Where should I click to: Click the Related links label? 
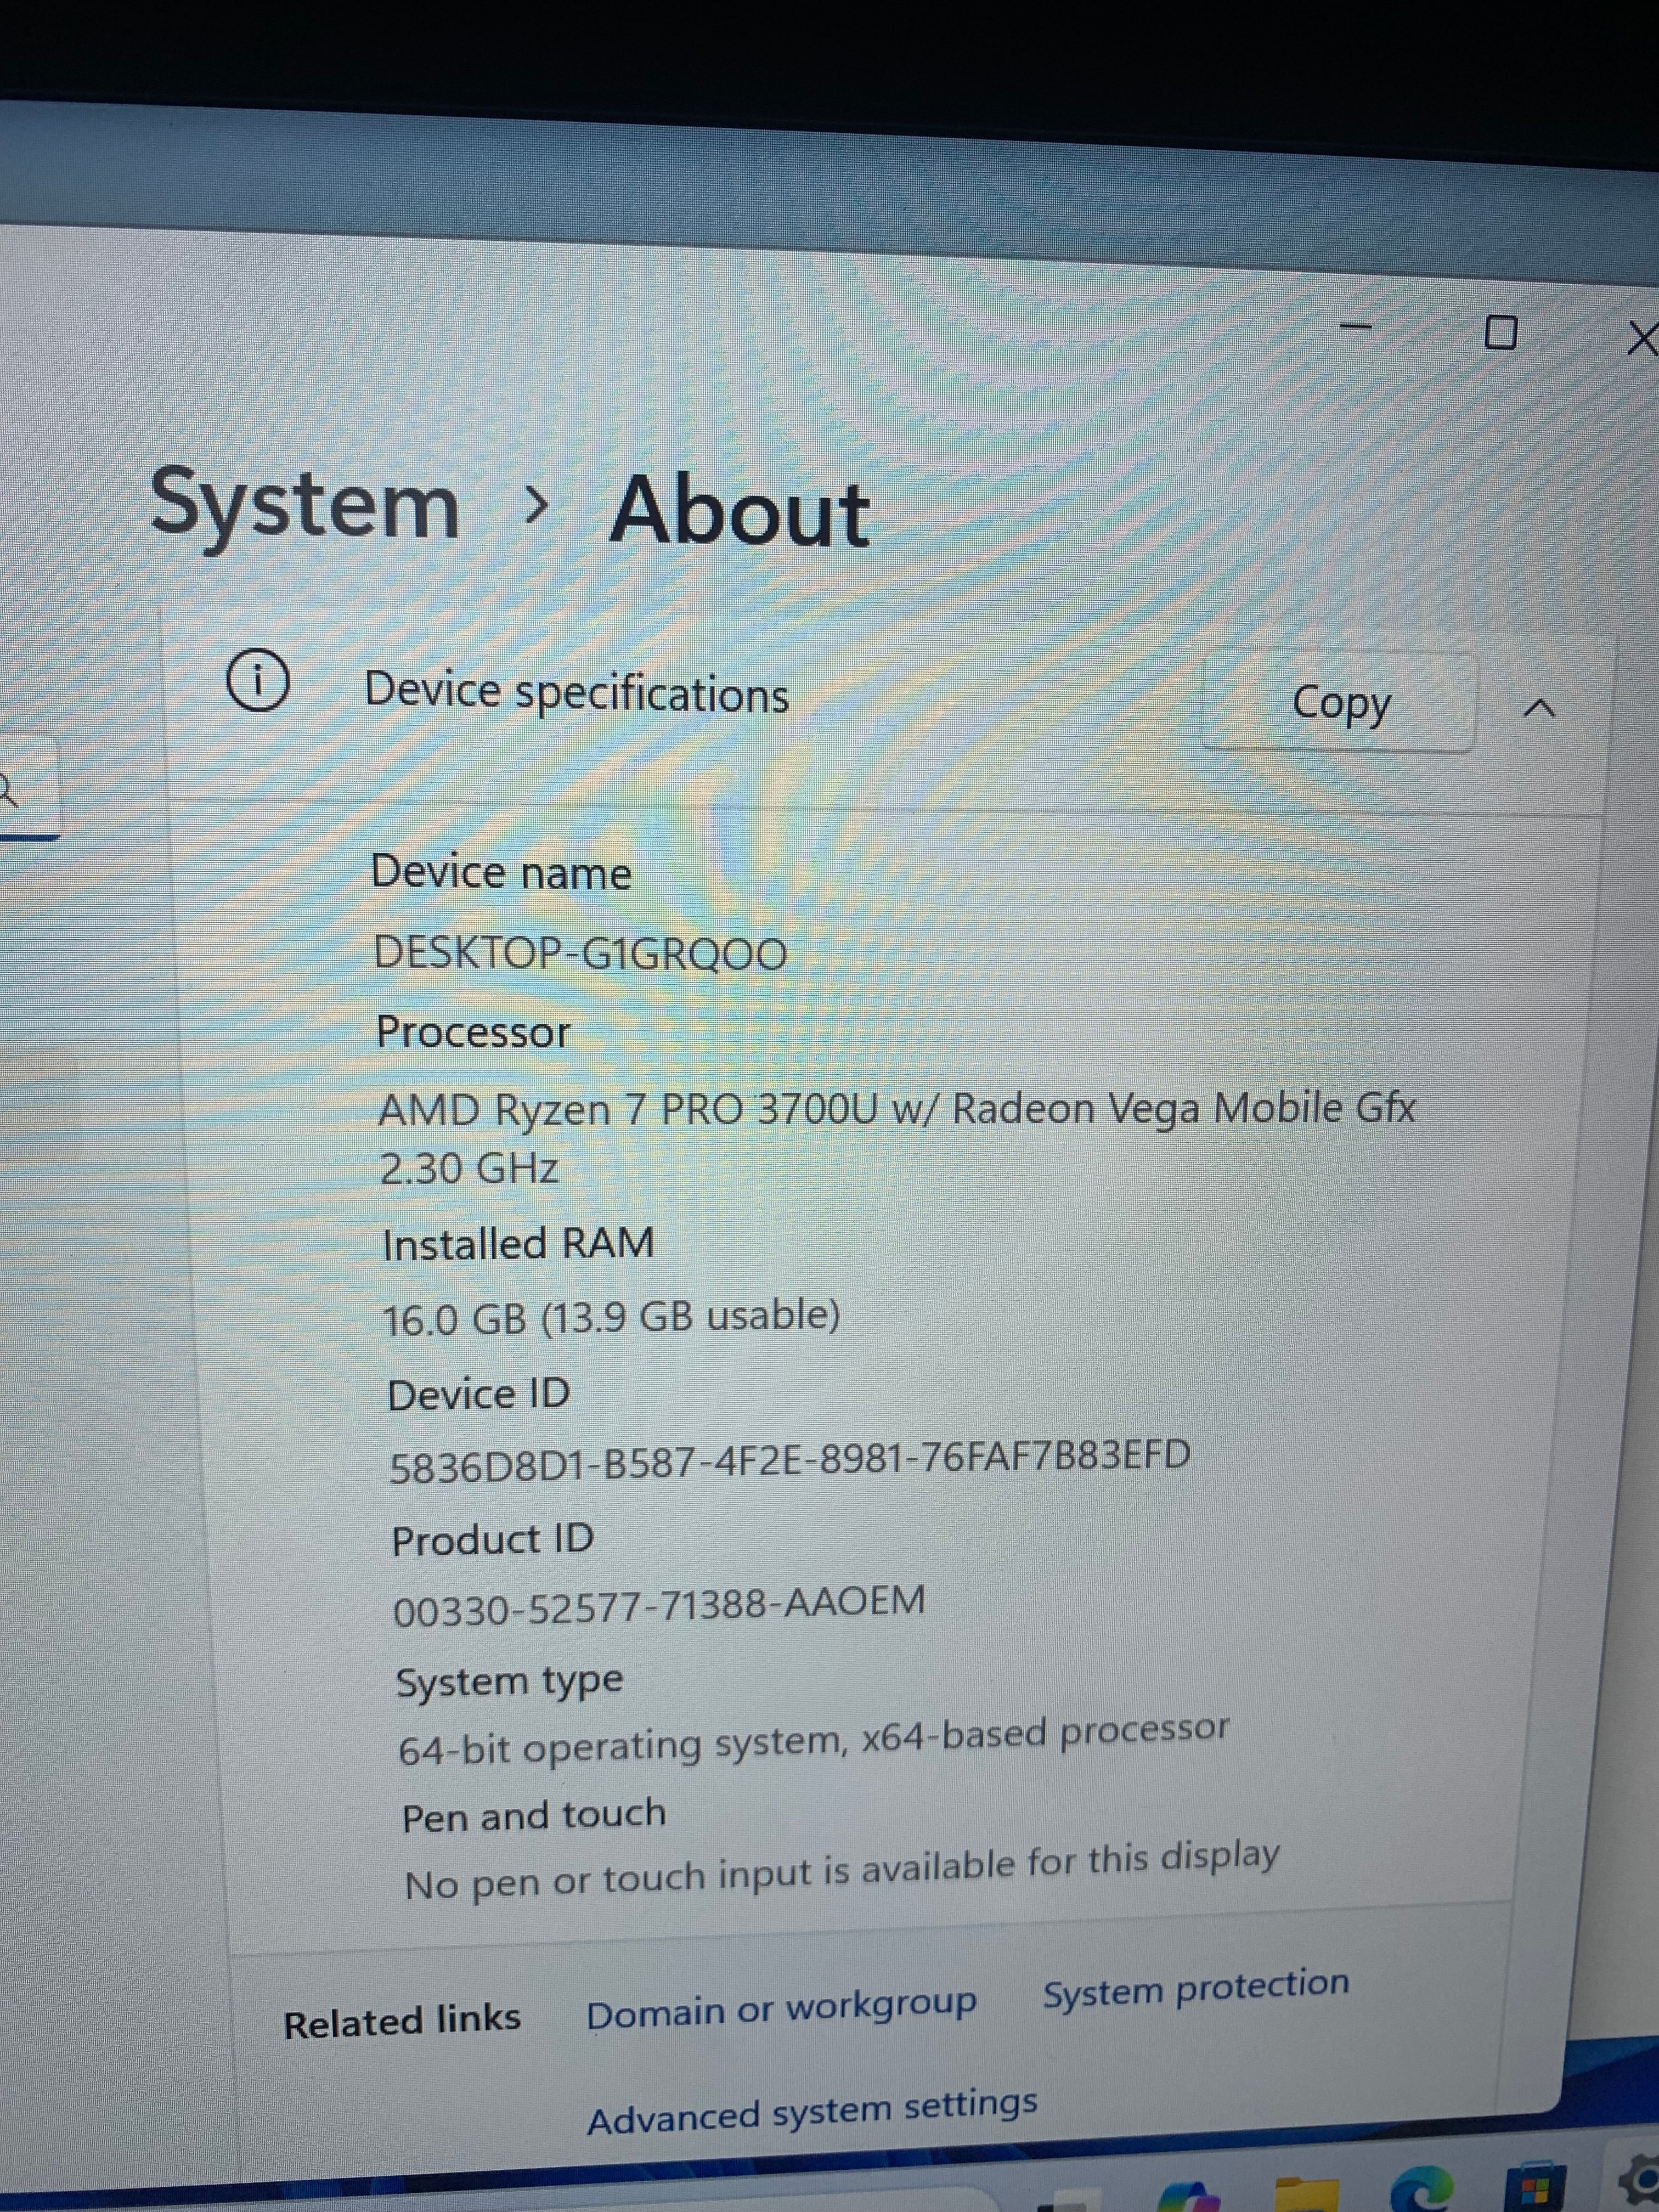click(402, 2021)
